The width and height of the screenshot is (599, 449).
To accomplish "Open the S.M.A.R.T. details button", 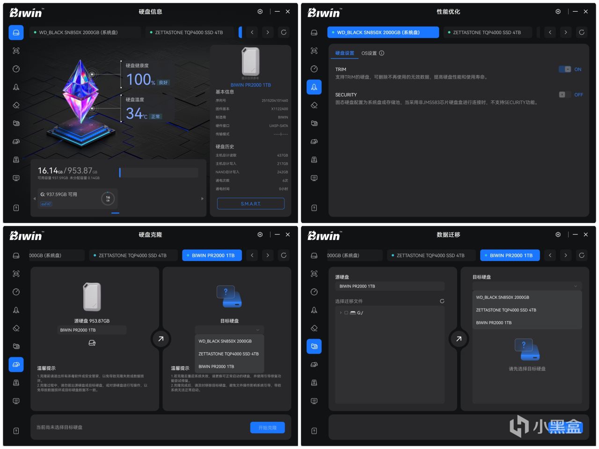I will coord(251,204).
